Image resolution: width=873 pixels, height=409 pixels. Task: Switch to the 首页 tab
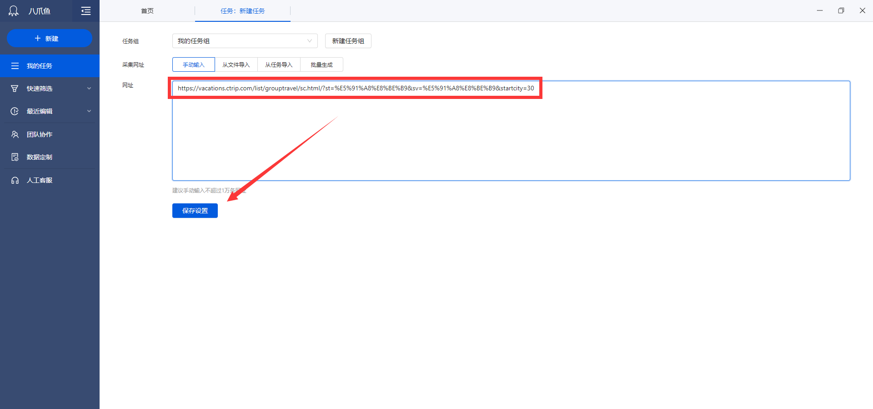click(x=147, y=11)
